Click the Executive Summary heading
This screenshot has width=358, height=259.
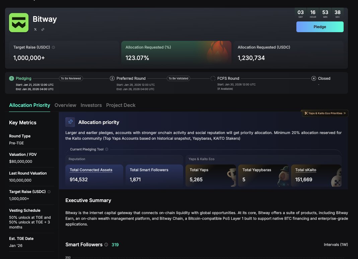pyautogui.click(x=88, y=200)
